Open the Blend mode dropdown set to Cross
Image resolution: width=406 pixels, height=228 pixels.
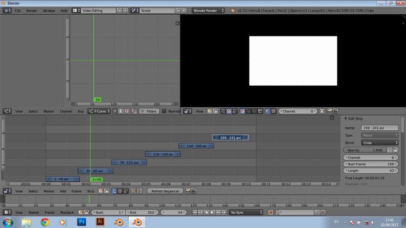[380, 143]
